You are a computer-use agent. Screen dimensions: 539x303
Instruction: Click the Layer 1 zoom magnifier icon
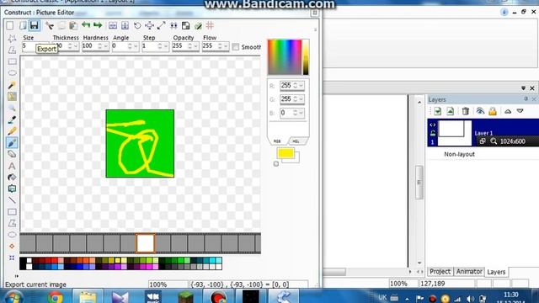point(494,141)
